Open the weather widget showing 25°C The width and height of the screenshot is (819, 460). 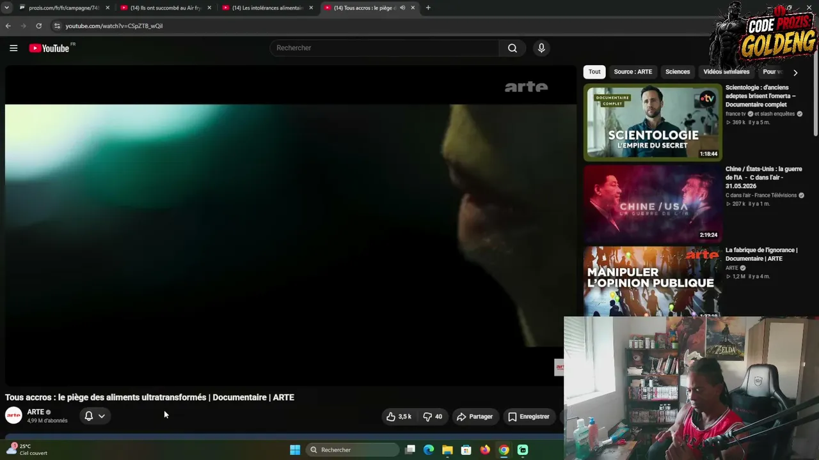(x=26, y=450)
